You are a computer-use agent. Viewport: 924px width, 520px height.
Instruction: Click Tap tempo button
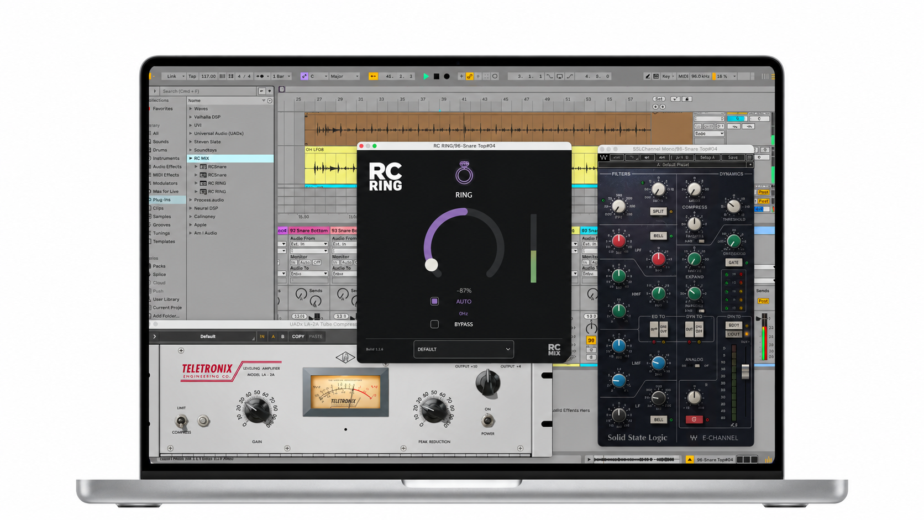point(192,76)
